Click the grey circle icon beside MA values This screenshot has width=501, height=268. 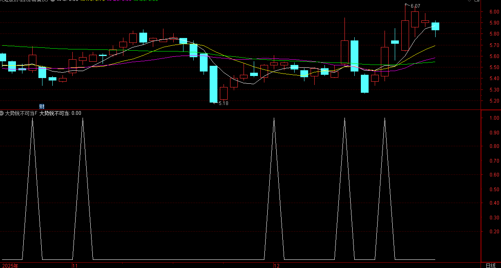(x=52, y=1)
